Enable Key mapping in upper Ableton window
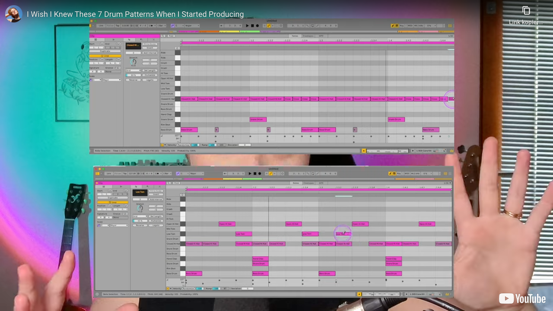The image size is (553, 311). click(x=402, y=26)
